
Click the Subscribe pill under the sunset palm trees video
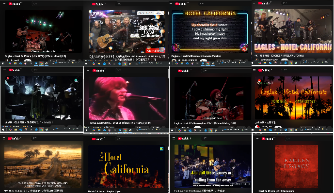[x=278, y=127]
